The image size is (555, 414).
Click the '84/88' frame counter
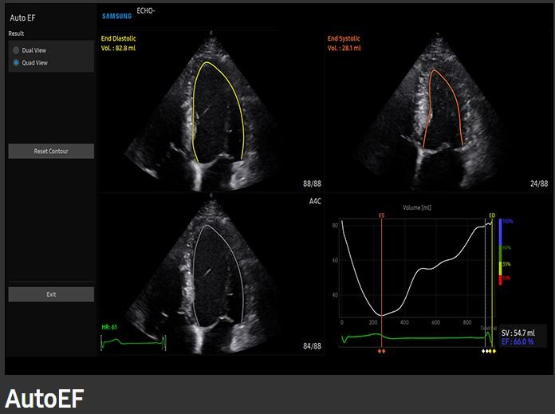pyautogui.click(x=313, y=346)
